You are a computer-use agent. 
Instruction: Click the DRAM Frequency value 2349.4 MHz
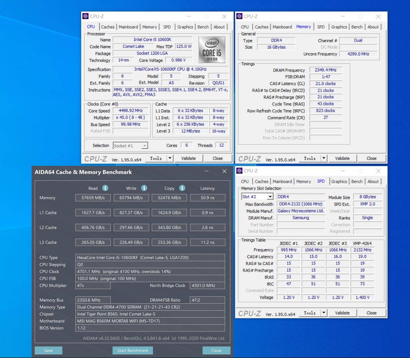(326, 70)
